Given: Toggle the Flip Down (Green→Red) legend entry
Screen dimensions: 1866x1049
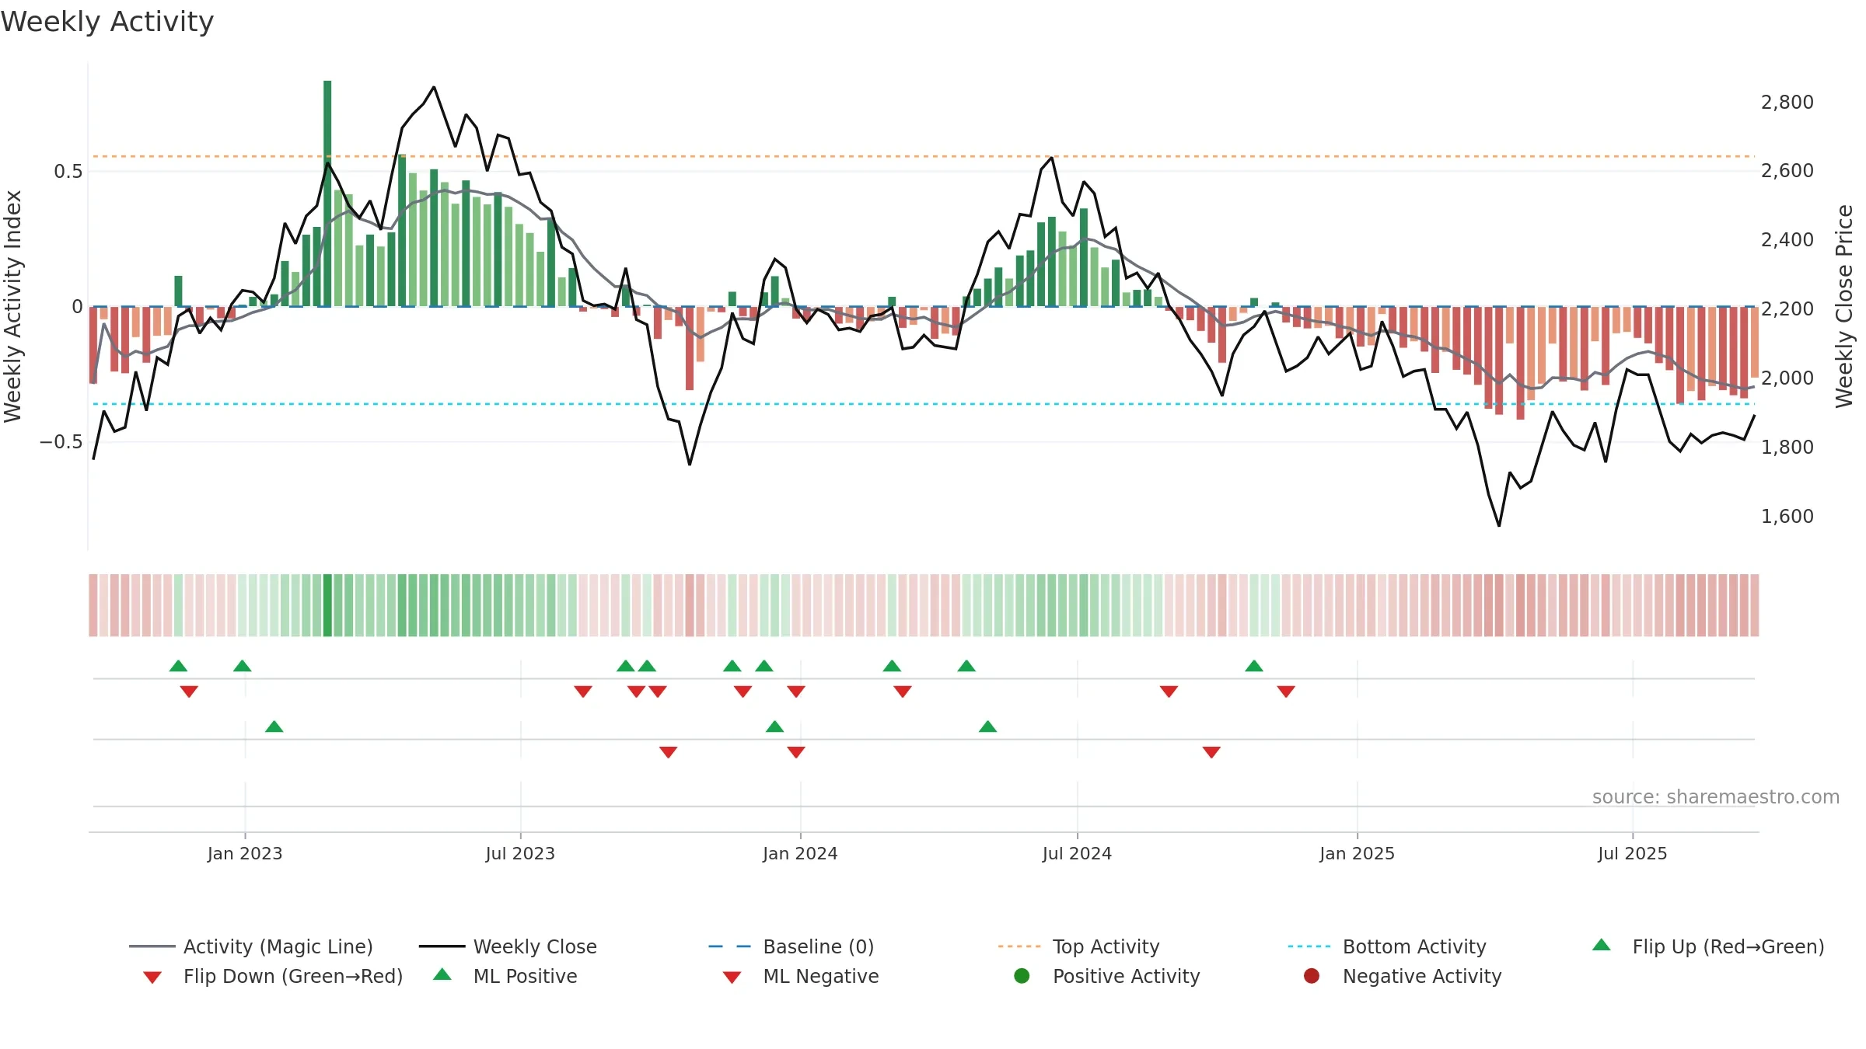Looking at the screenshot, I should tap(273, 976).
